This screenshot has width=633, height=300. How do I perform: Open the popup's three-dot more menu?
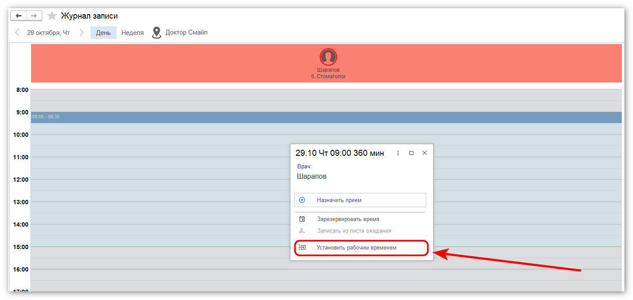pyautogui.click(x=398, y=153)
